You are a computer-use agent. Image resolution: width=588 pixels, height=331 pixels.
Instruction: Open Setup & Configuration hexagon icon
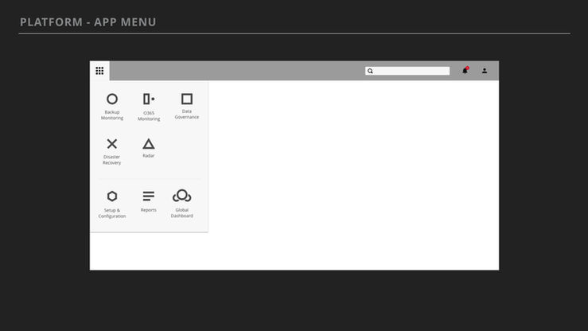[112, 196]
